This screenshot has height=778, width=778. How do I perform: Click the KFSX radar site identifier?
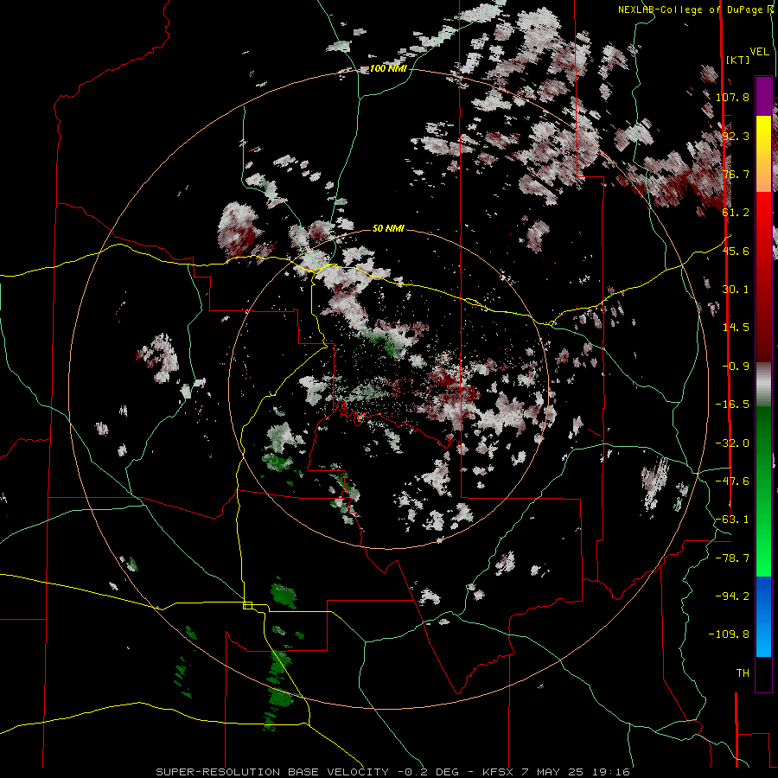500,772
